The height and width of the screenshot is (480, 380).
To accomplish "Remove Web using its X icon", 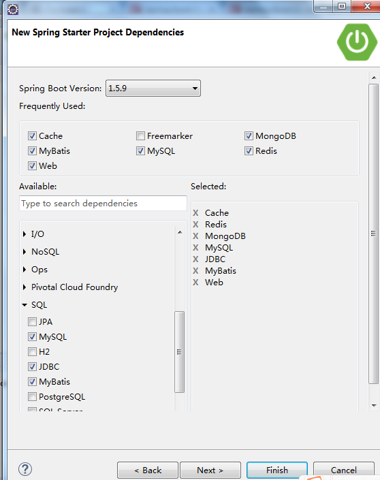I will coord(195,283).
